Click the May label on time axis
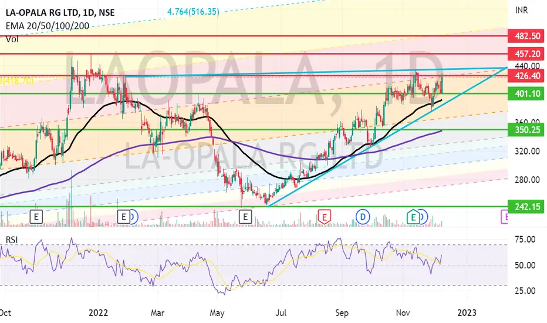Image resolution: width=547 pixels, height=323 pixels. (x=217, y=312)
